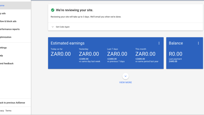Image resolution: width=204 pixels, height=115 pixels.
Task: Click the Today so far earnings value
Action: tap(61, 54)
